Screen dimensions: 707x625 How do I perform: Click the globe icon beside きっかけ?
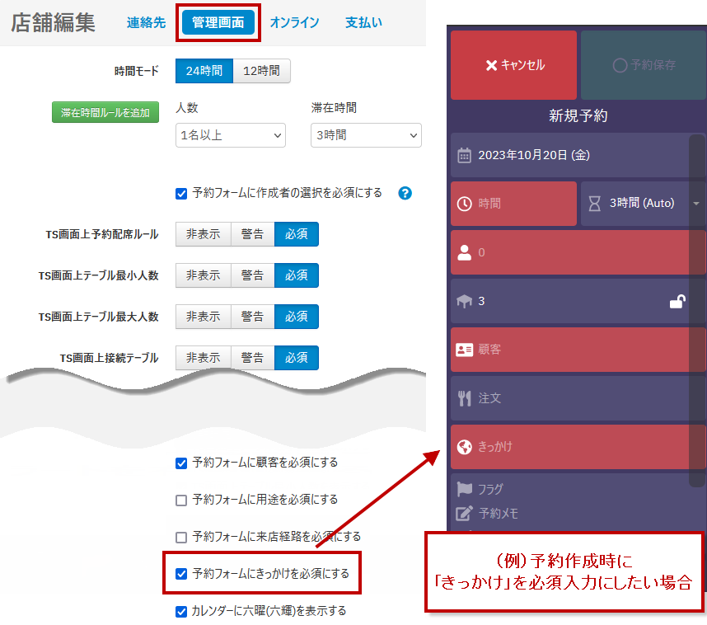[x=465, y=447]
